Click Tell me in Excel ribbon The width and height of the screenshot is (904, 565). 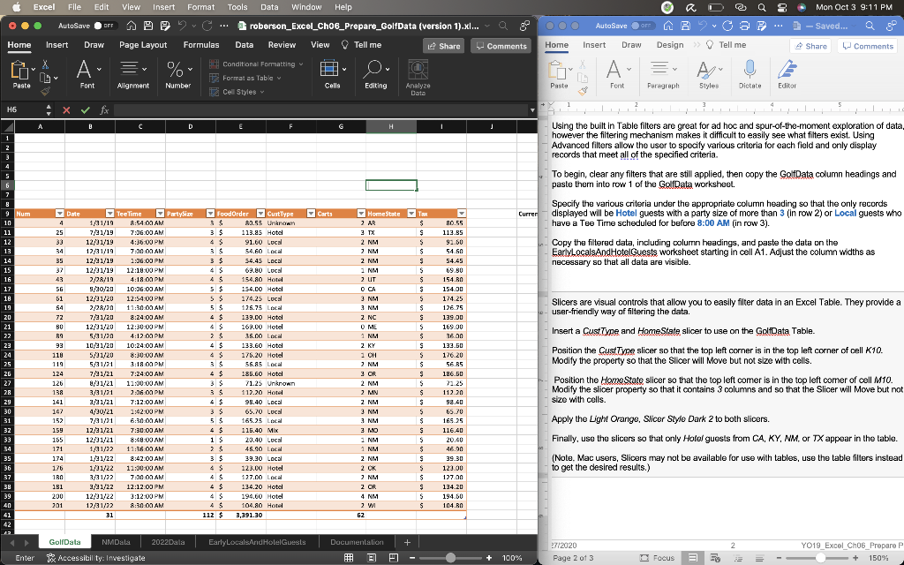(x=361, y=45)
